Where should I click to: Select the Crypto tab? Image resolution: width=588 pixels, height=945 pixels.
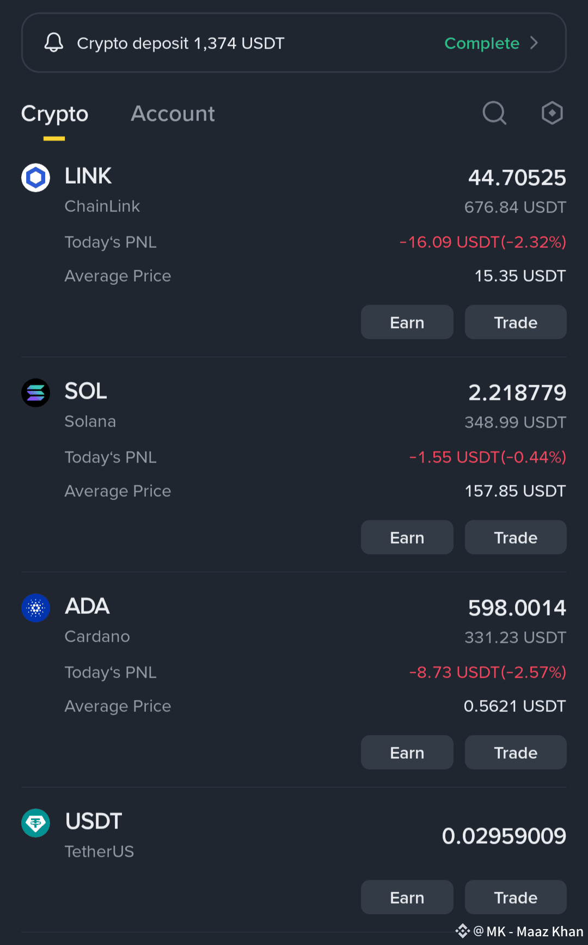point(54,114)
